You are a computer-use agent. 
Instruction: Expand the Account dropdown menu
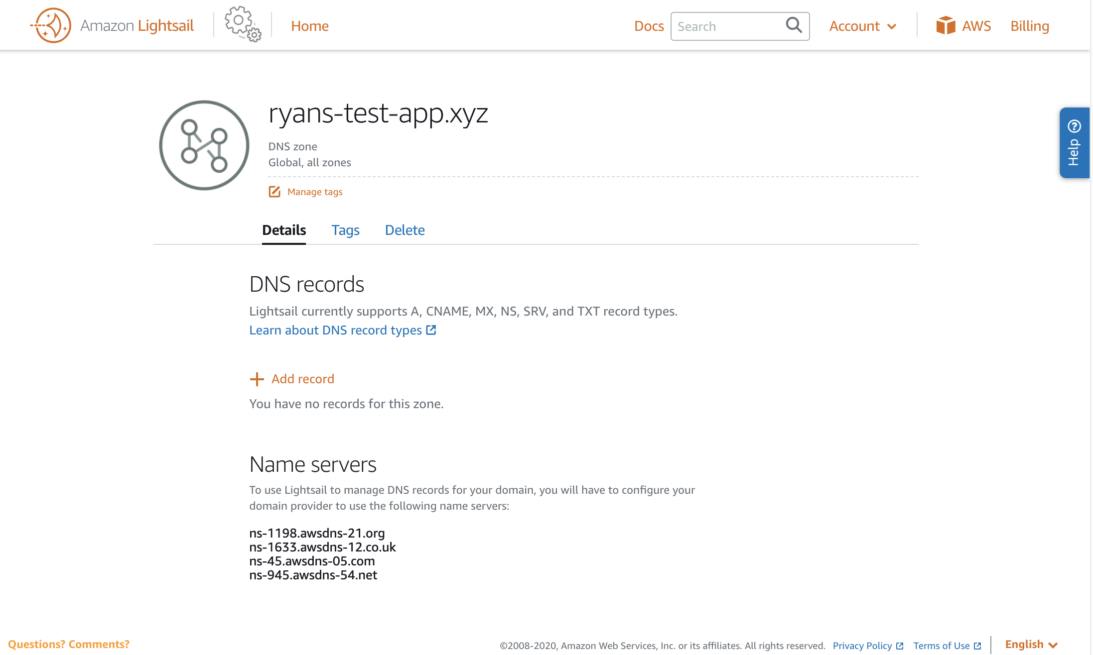click(x=862, y=26)
